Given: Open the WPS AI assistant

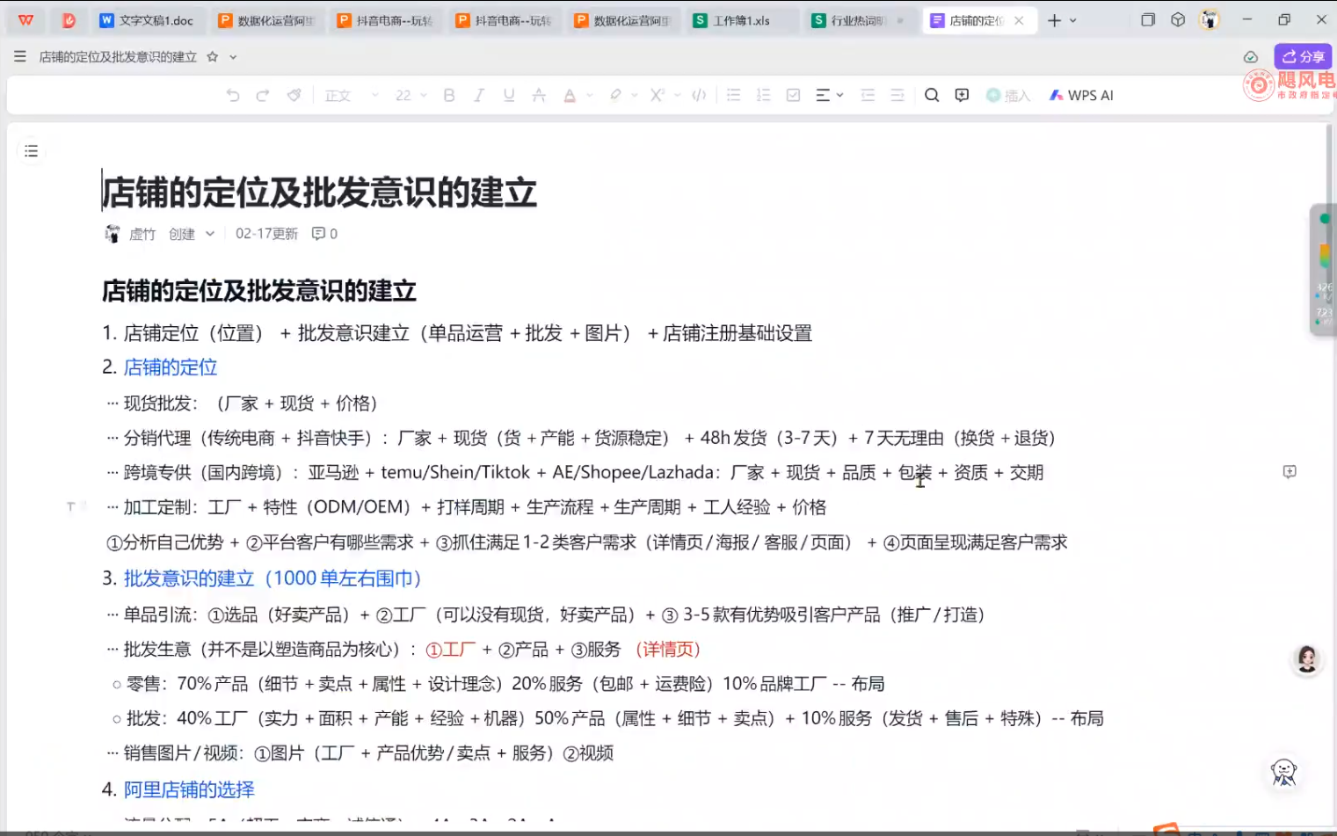Looking at the screenshot, I should pyautogui.click(x=1081, y=95).
